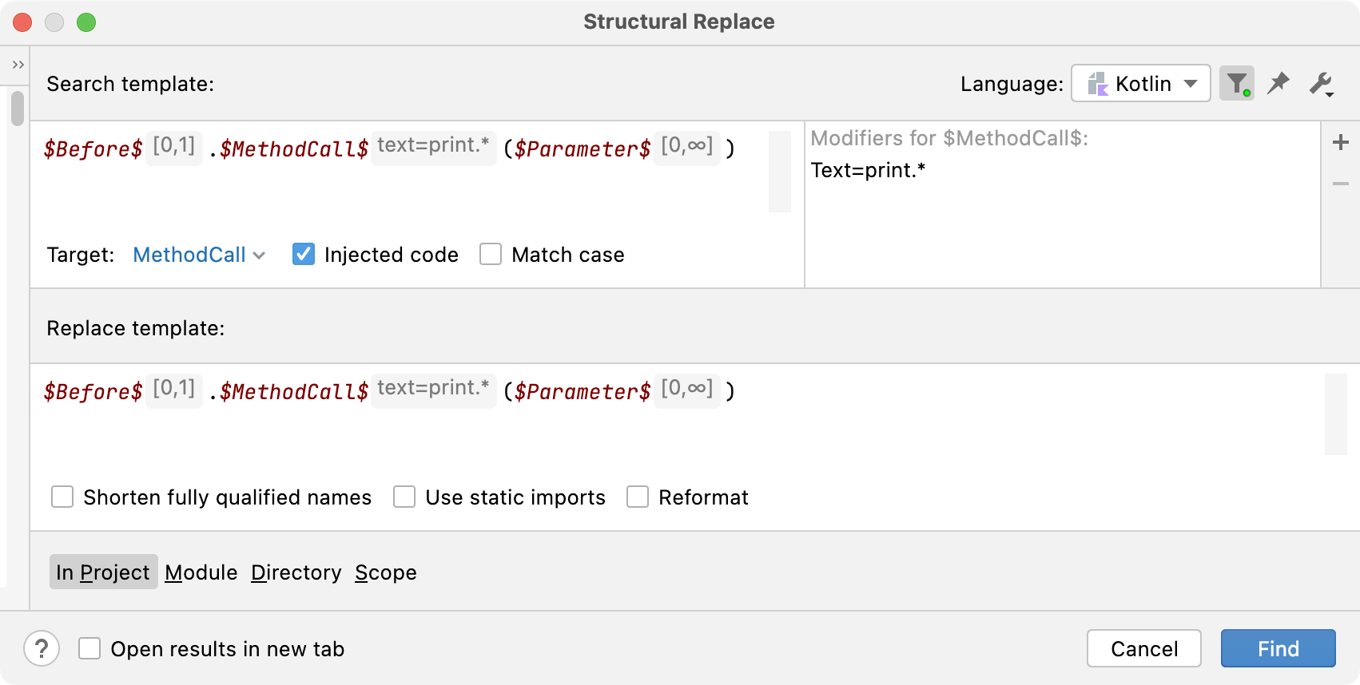This screenshot has height=685, width=1360.
Task: Pin the Structural Replace dialog
Action: tap(1278, 83)
